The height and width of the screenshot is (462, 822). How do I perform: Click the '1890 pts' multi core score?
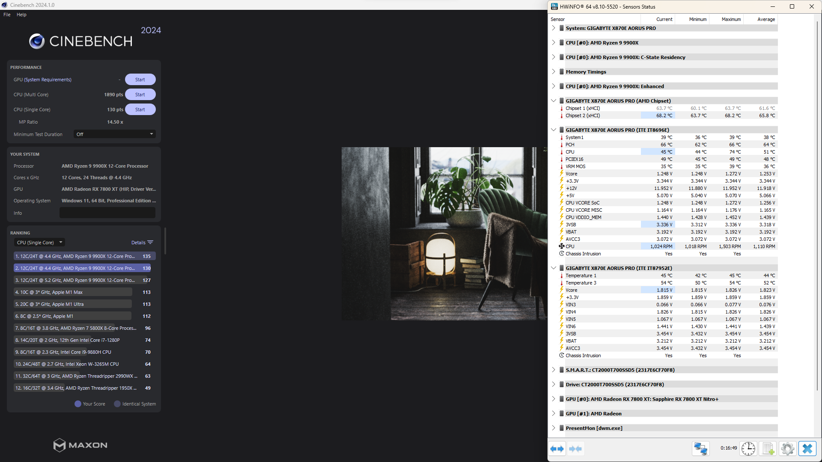click(113, 95)
